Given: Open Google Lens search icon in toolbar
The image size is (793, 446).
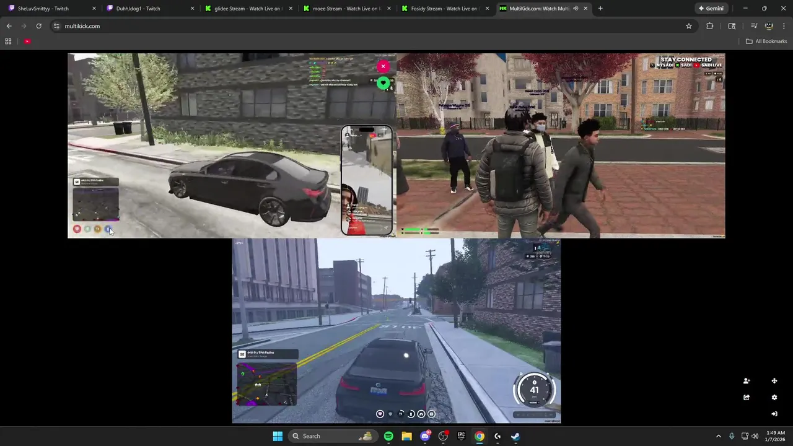Looking at the screenshot, I should pyautogui.click(x=732, y=26).
